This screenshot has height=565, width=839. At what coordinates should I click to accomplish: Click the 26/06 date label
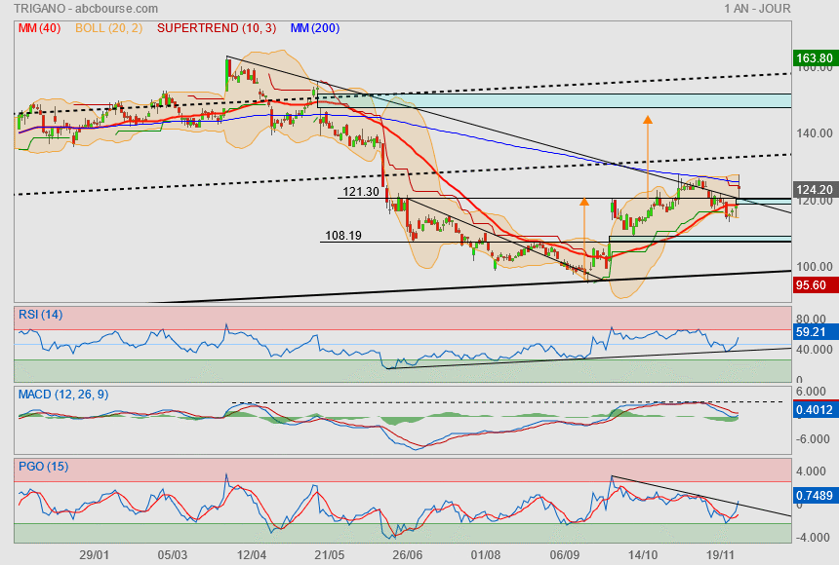(x=407, y=555)
